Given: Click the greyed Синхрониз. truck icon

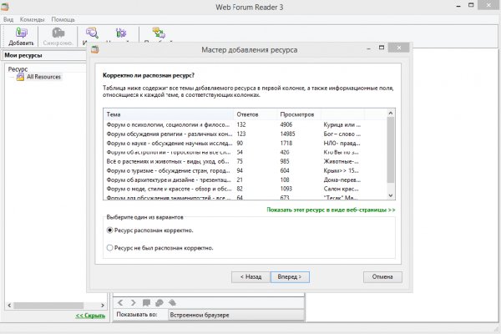Looking at the screenshot, I should point(58,33).
